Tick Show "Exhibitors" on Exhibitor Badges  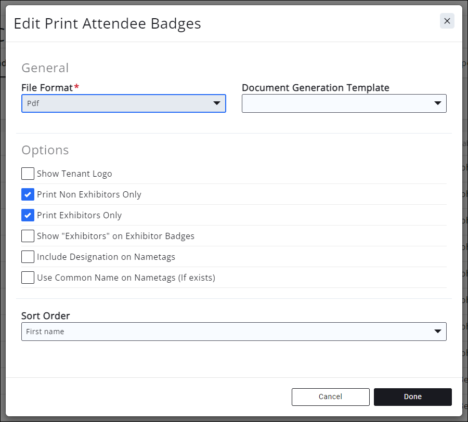coord(28,236)
